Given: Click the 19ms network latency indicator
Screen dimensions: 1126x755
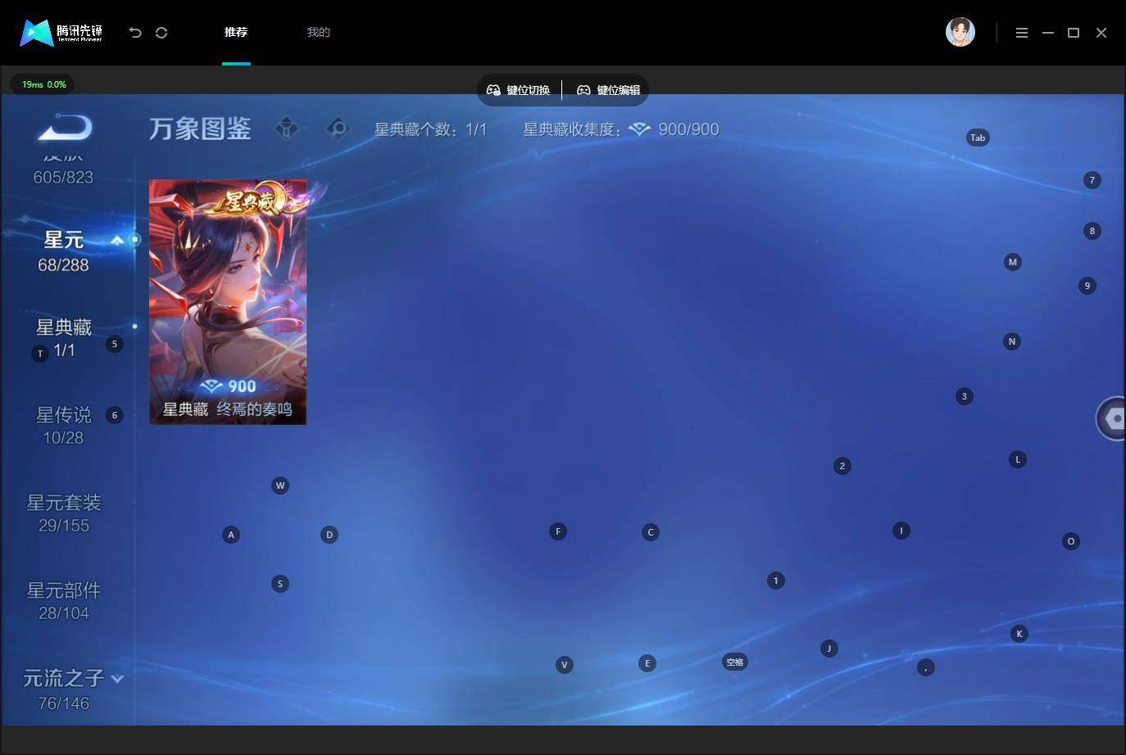Looking at the screenshot, I should click(x=43, y=84).
